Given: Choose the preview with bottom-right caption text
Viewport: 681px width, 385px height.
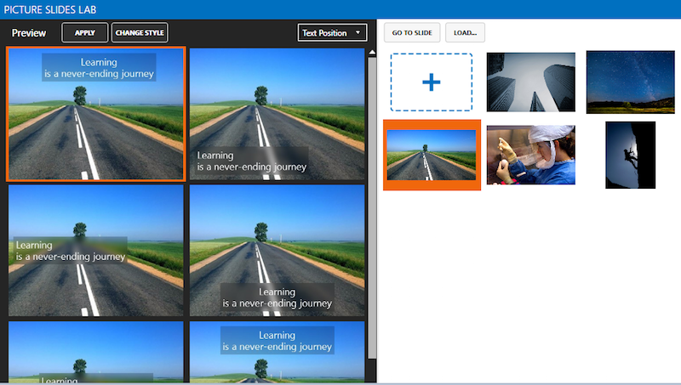Looking at the screenshot, I should (x=278, y=251).
